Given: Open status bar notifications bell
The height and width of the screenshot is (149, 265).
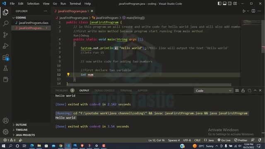Looking at the screenshot, I should pos(260,140).
